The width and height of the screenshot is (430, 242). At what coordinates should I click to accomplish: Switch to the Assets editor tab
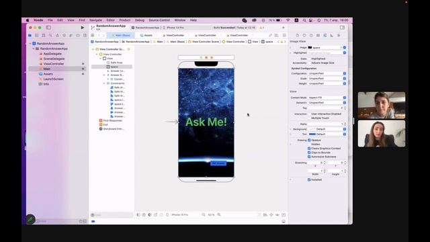coord(146,36)
